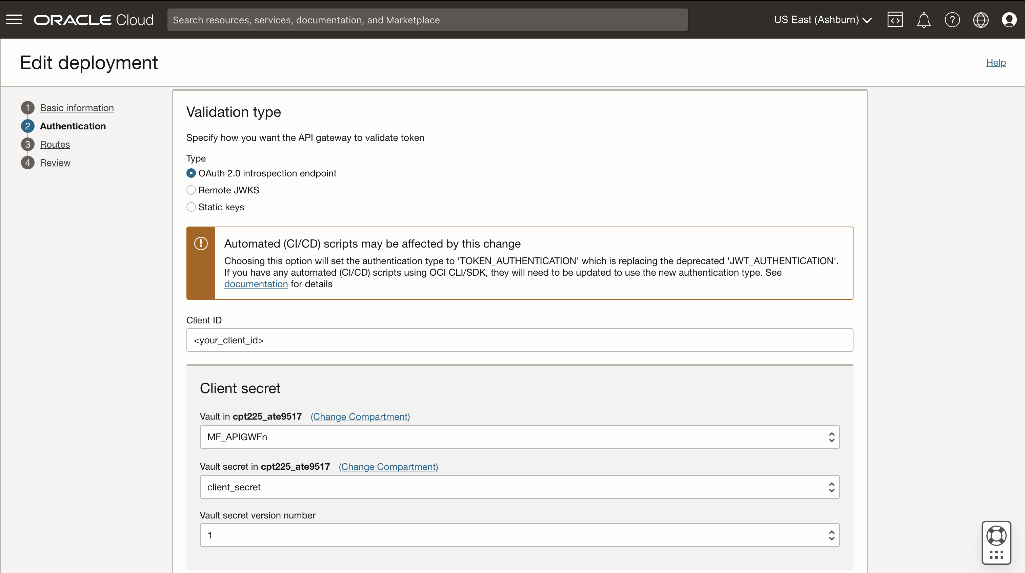Adjust the vault secret version number stepper
Image resolution: width=1025 pixels, height=573 pixels.
coord(831,535)
